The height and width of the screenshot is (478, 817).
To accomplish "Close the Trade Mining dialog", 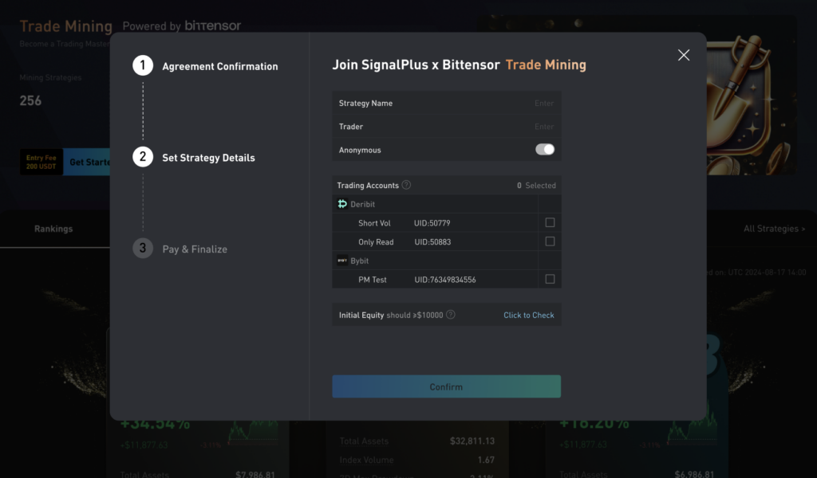I will point(683,55).
